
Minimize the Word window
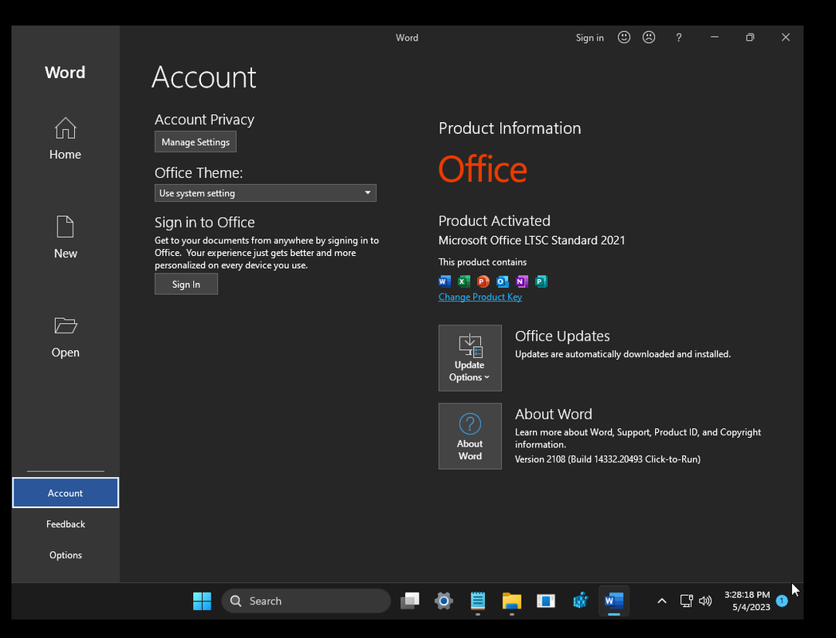pos(715,37)
